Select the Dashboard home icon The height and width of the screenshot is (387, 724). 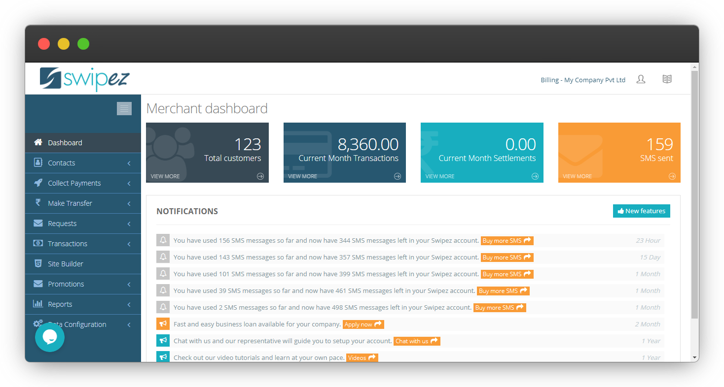coord(39,142)
